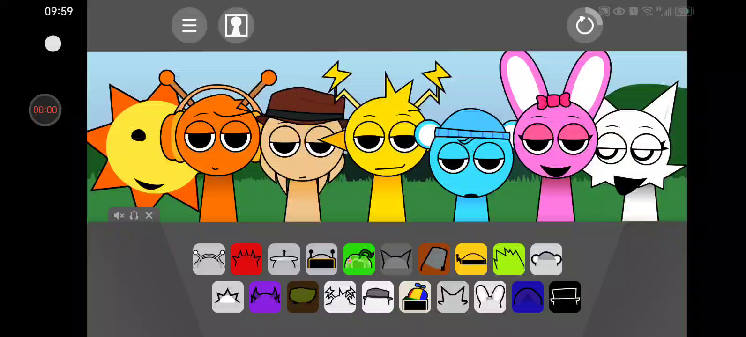Pick the black icon with white bench outline

(565, 297)
